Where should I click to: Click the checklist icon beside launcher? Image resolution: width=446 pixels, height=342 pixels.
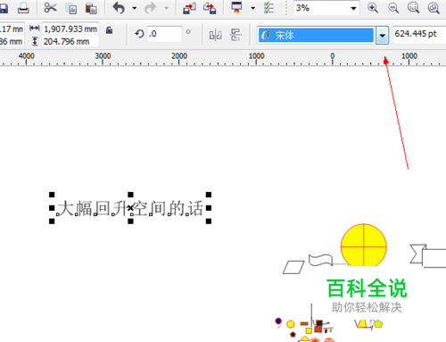click(268, 8)
